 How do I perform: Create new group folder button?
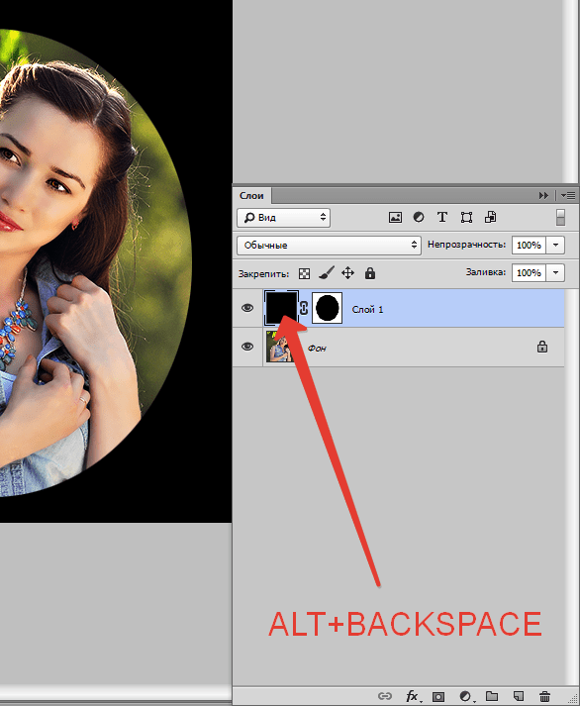[x=492, y=696]
